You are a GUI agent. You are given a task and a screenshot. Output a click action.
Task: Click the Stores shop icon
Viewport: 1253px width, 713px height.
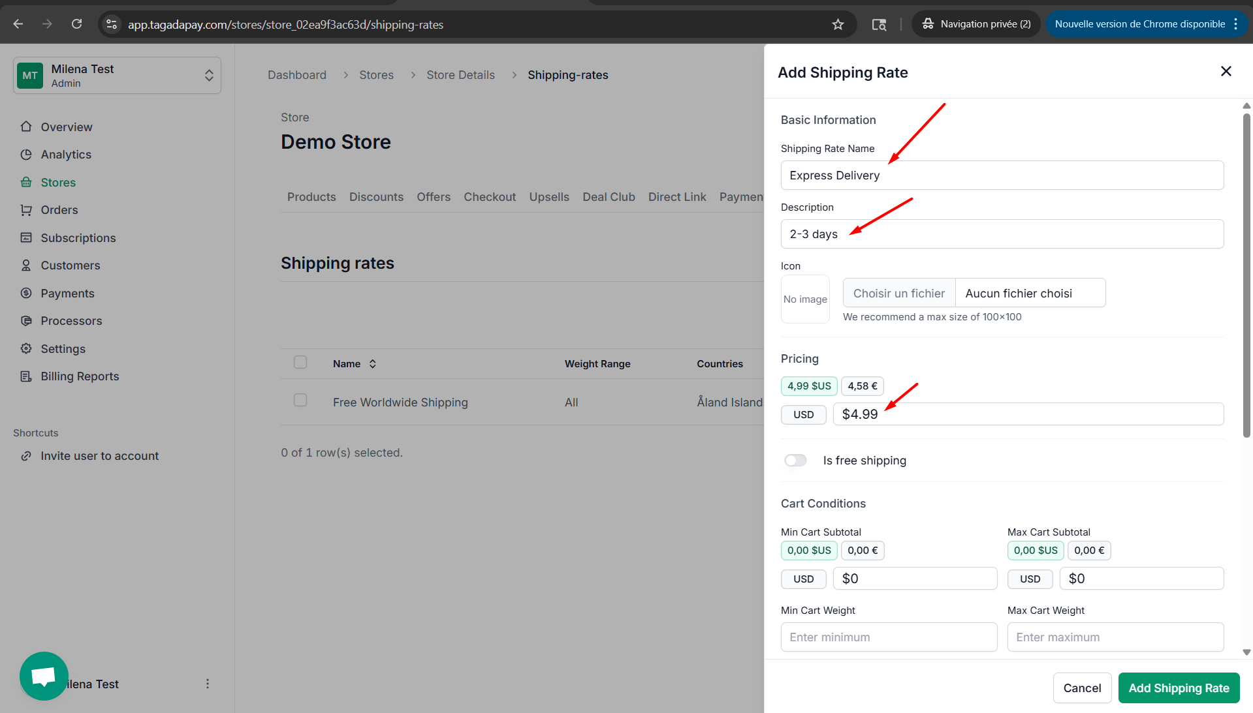pos(26,182)
